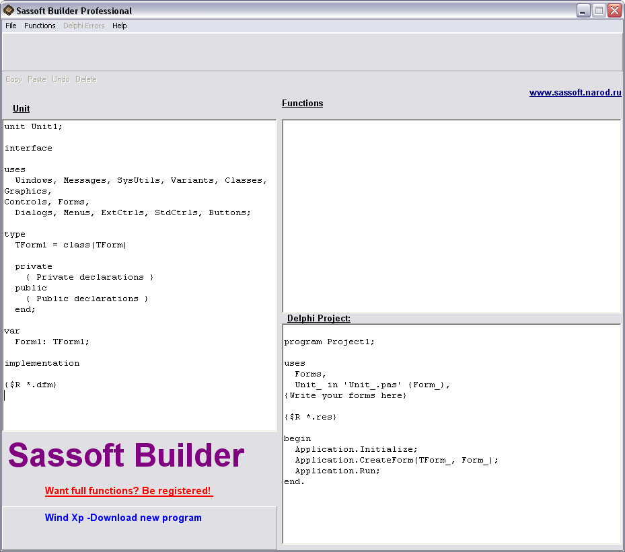Click the 'program Project1;' line
Viewport: 625px width, 552px height.
coord(329,342)
